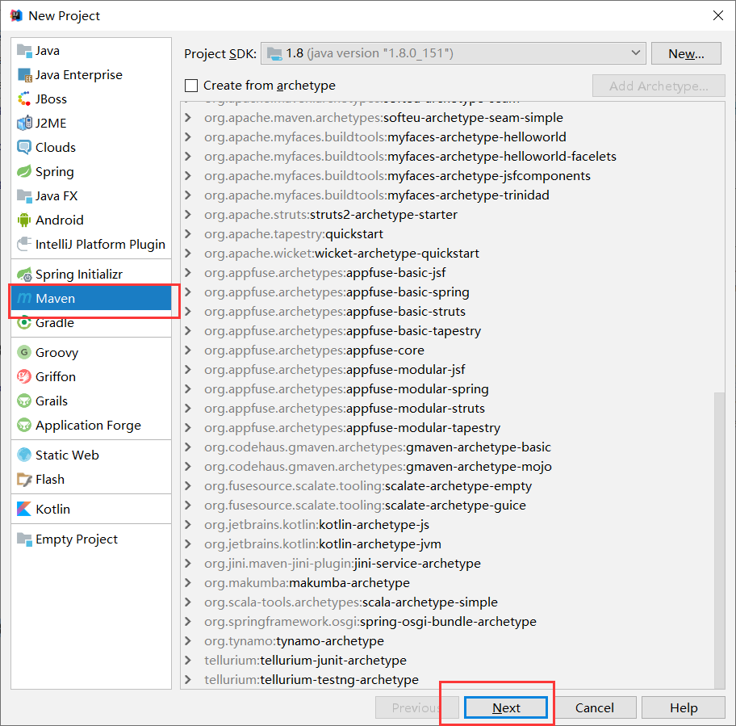The width and height of the screenshot is (736, 726).
Task: Click New... SDK button
Action: click(686, 53)
